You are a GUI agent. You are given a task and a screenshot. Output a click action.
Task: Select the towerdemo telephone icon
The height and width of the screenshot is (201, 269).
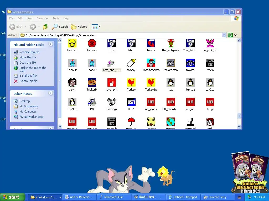coord(171,63)
